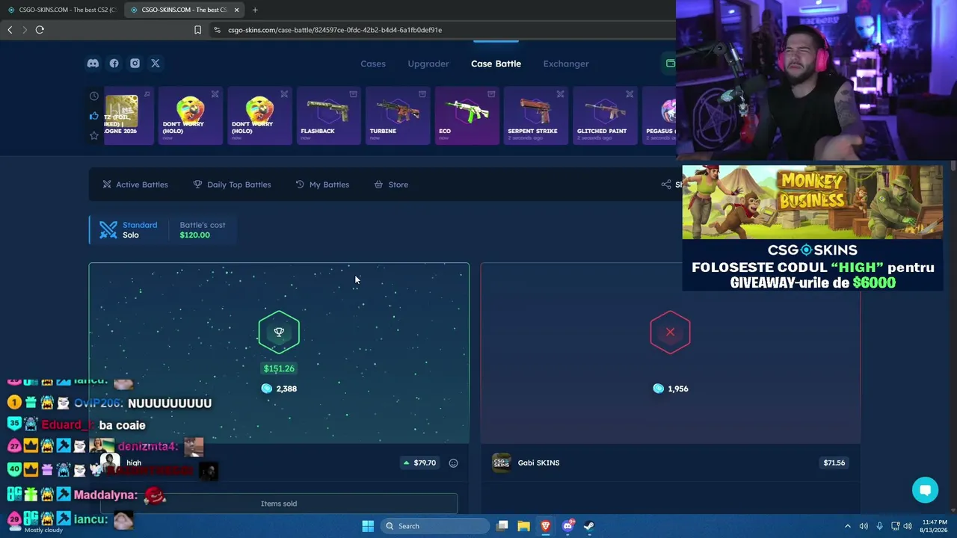
Task: Open a new browser tab
Action: click(x=255, y=10)
